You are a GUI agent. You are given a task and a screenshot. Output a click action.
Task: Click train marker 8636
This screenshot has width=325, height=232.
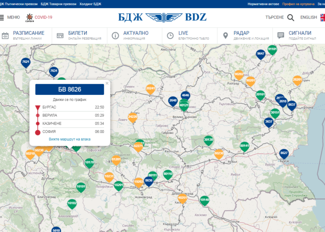click(149, 181)
